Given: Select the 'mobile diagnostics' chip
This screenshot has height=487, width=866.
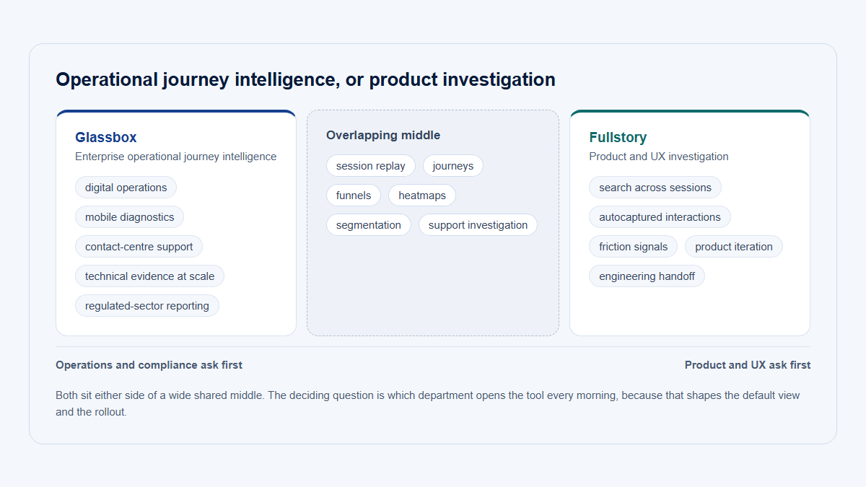Looking at the screenshot, I should 129,217.
